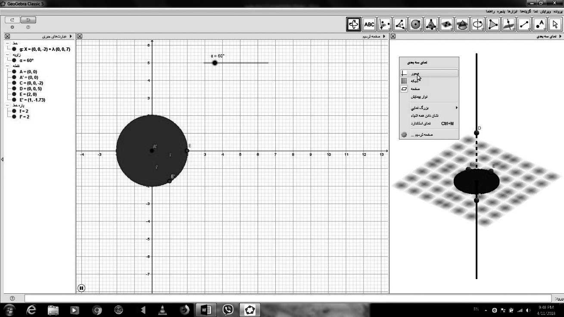Open the ابزارها (Tools) menu

[512, 11]
